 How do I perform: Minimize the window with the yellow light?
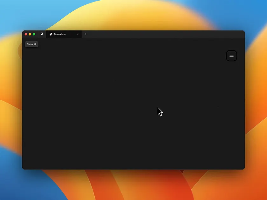tap(30, 34)
